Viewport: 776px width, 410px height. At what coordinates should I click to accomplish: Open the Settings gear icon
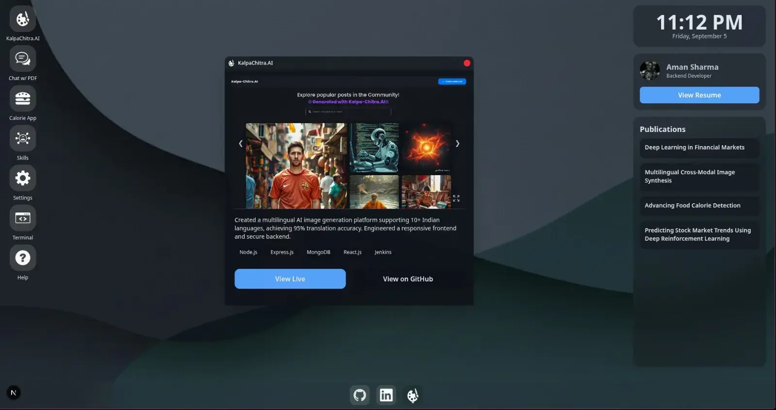coord(23,179)
